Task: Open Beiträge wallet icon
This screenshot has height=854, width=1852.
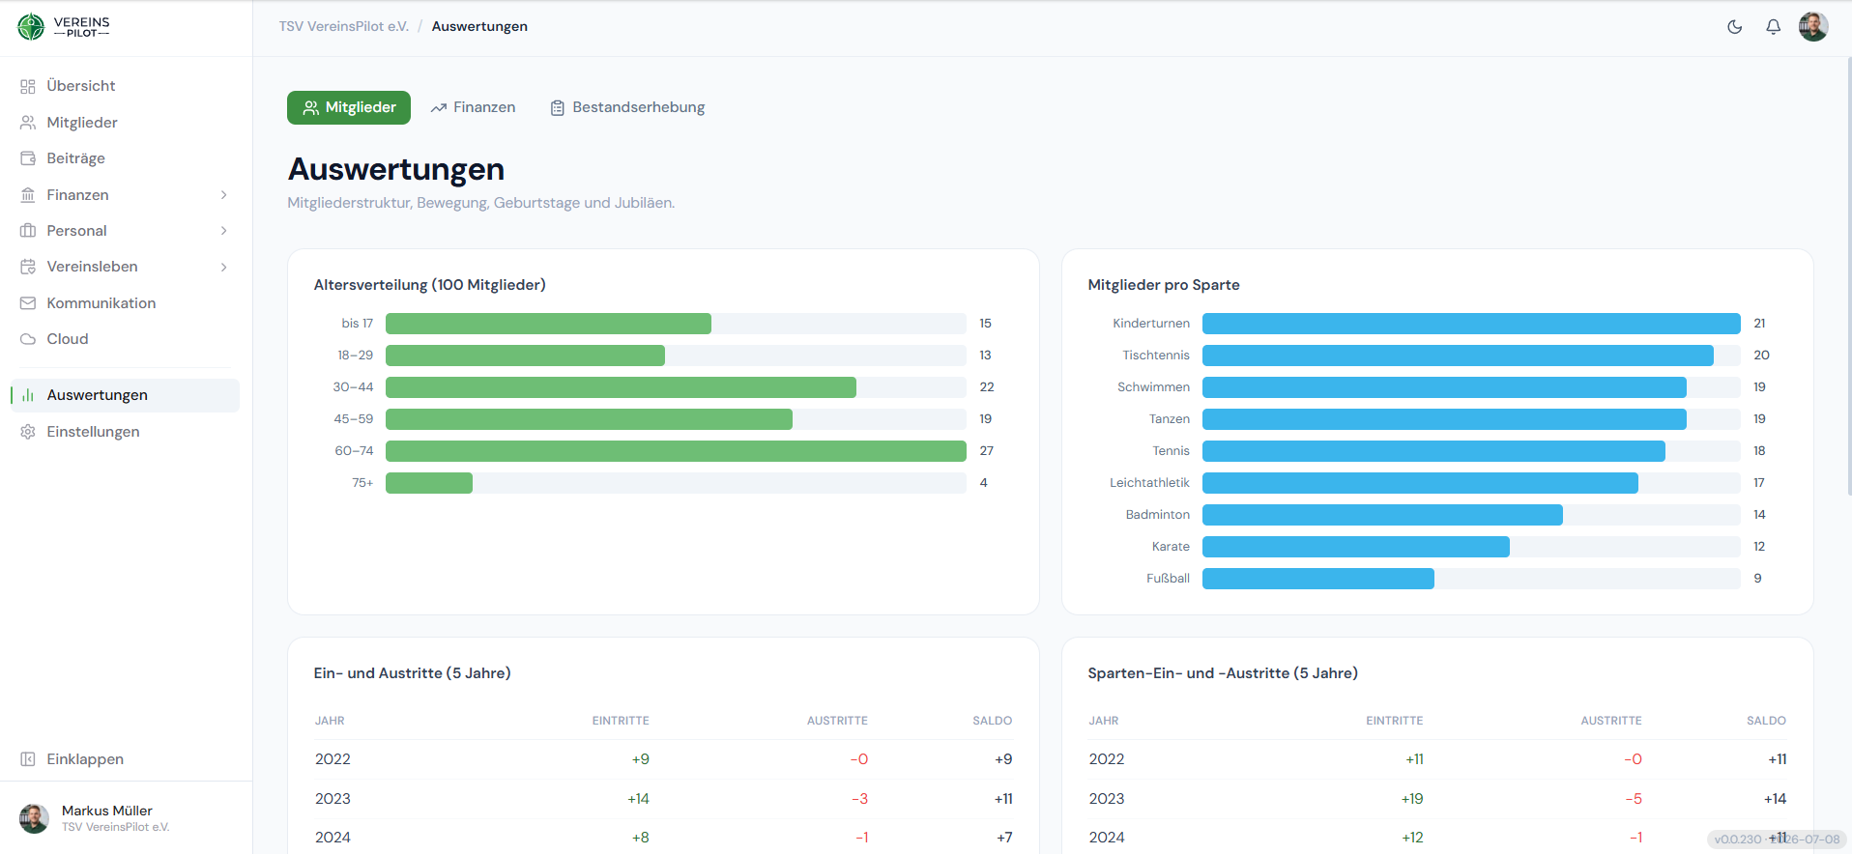Action: (x=28, y=158)
